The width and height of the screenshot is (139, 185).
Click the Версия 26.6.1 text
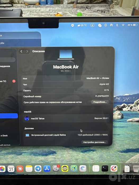(x=101, y=118)
